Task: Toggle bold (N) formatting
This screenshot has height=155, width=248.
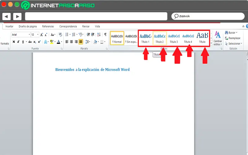Action: pyautogui.click(x=14, y=42)
